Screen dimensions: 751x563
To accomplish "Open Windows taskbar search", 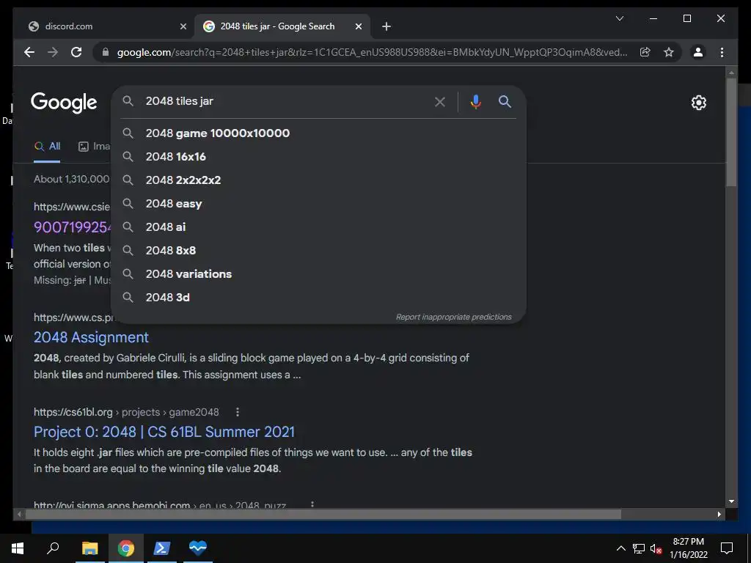I will click(x=53, y=548).
